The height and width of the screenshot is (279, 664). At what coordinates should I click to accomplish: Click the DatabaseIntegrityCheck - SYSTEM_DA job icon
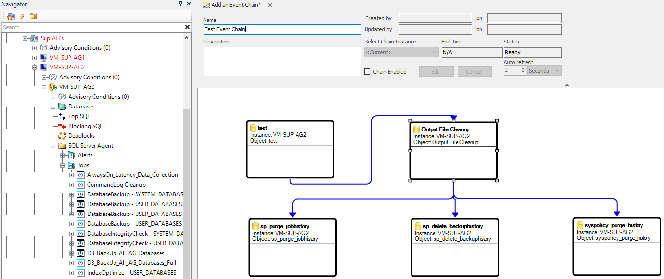click(81, 234)
